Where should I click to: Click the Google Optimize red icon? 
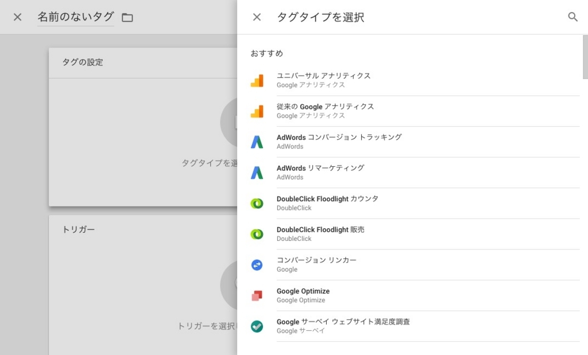257,295
